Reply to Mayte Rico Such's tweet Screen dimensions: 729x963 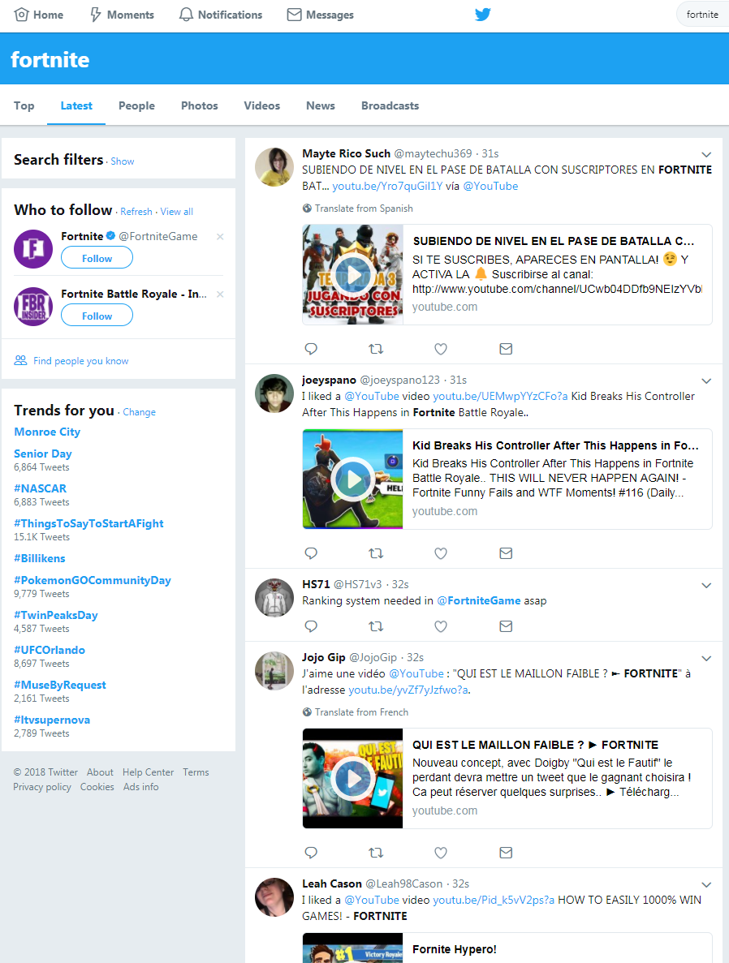point(311,349)
